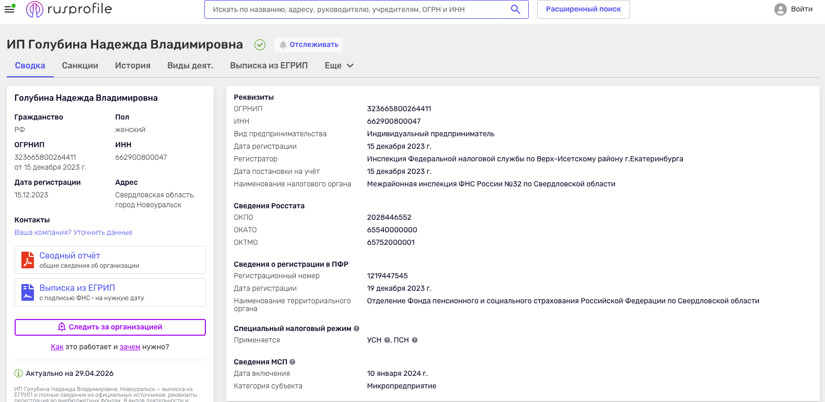
Task: Switch to the Сводка tab
Action: (30, 66)
